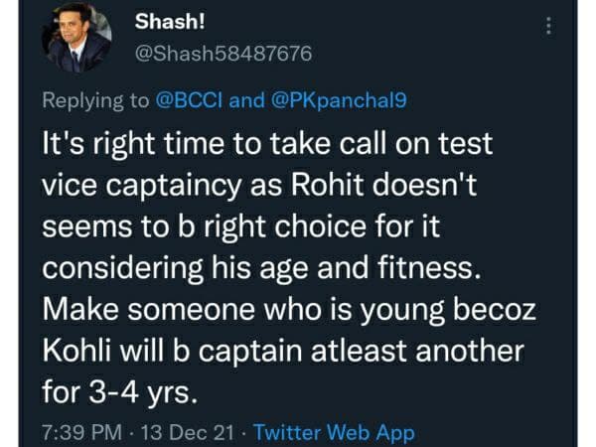Click the "seems to b right choice" line
This screenshot has height=447, width=596.
[x=198, y=226]
